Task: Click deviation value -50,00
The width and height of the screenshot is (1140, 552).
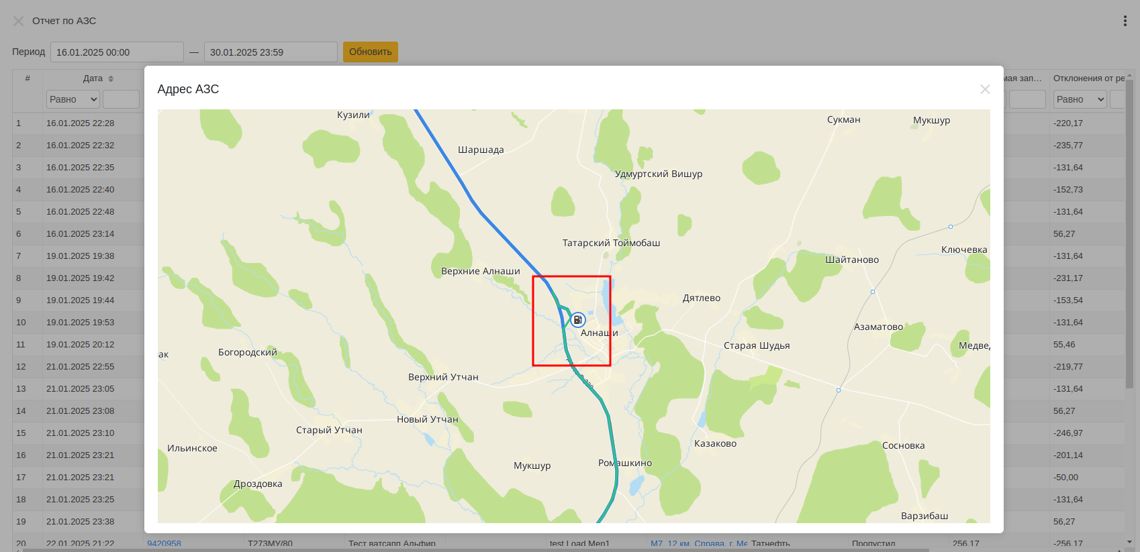Action: (1065, 478)
